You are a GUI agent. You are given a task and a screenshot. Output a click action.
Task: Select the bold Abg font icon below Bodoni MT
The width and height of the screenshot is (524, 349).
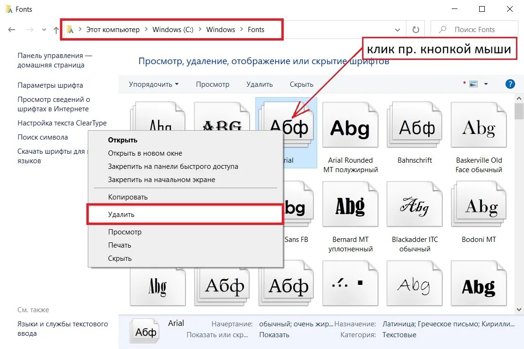tap(479, 283)
